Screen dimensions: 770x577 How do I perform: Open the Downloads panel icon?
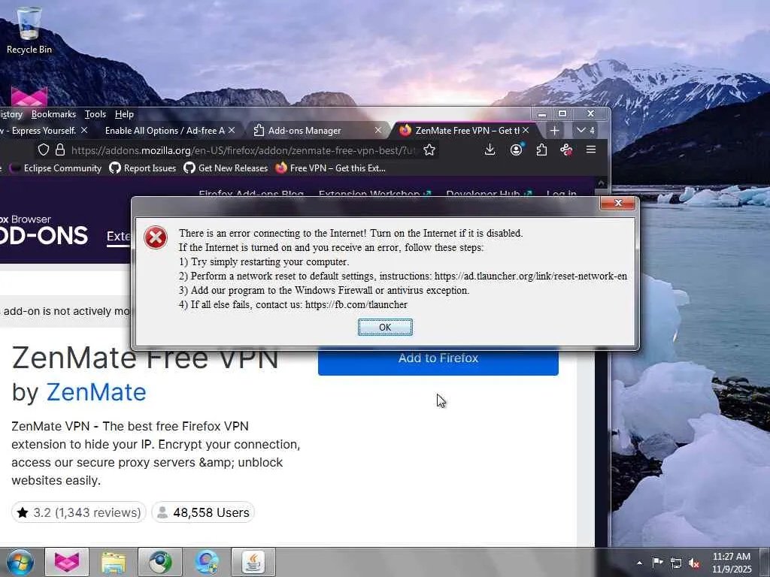click(490, 150)
